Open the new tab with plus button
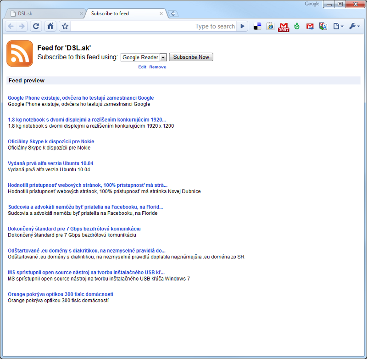The width and height of the screenshot is (367, 359). (x=173, y=14)
